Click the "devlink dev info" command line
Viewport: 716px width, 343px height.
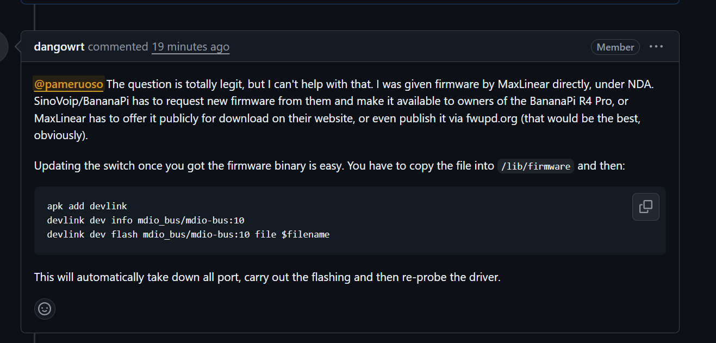click(x=146, y=220)
